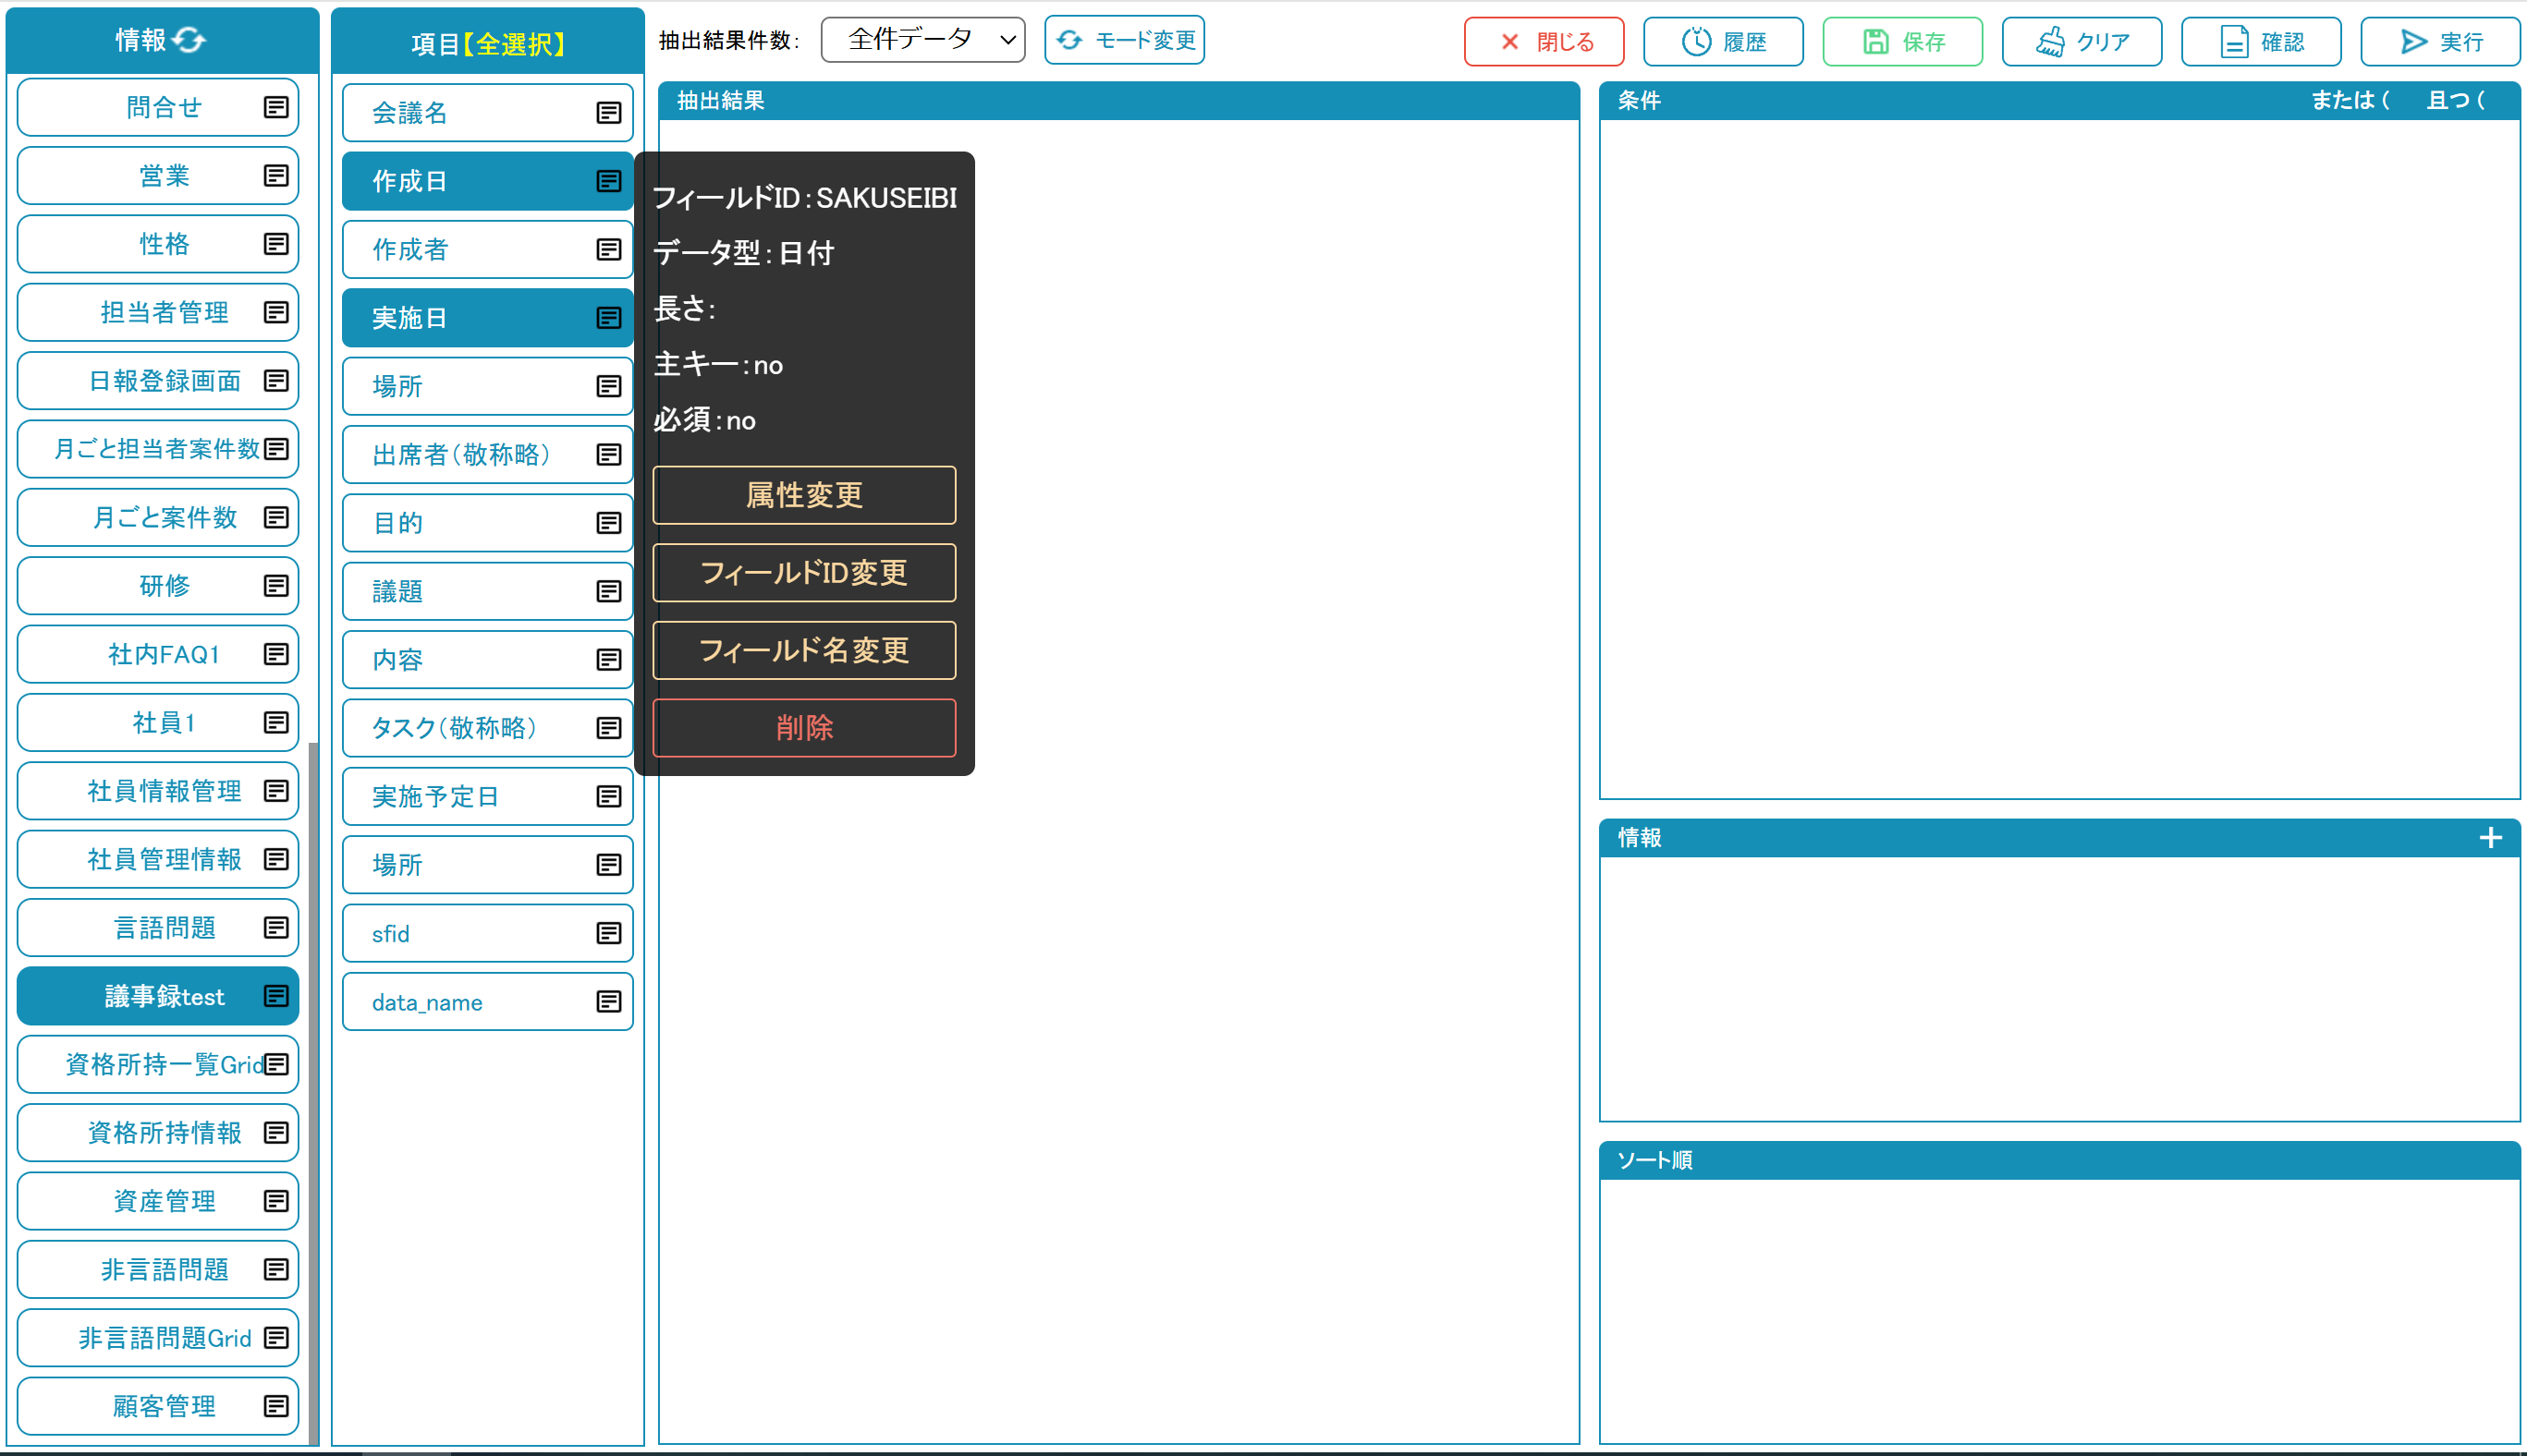
Task: Click the 確認 confirm button
Action: click(2261, 41)
